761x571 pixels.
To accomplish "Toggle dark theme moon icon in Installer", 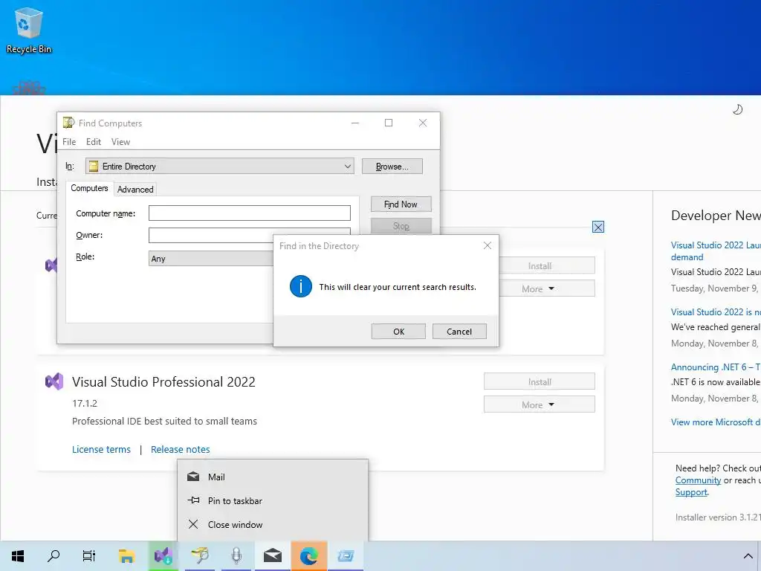I will [x=737, y=109].
